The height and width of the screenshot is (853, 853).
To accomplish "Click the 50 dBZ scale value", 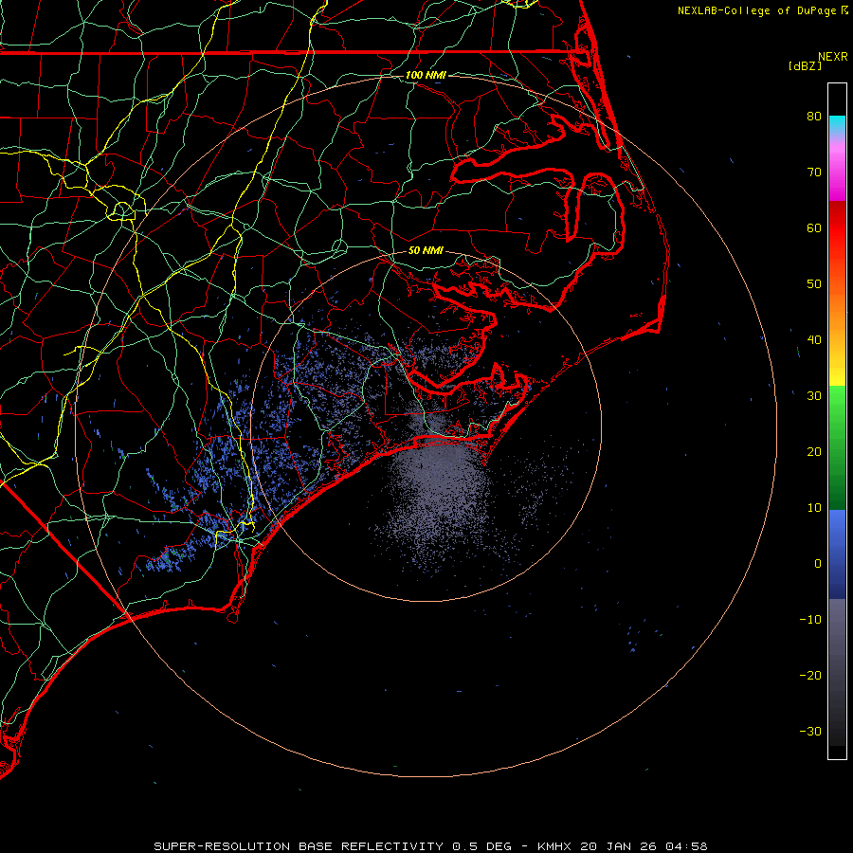I will (814, 284).
